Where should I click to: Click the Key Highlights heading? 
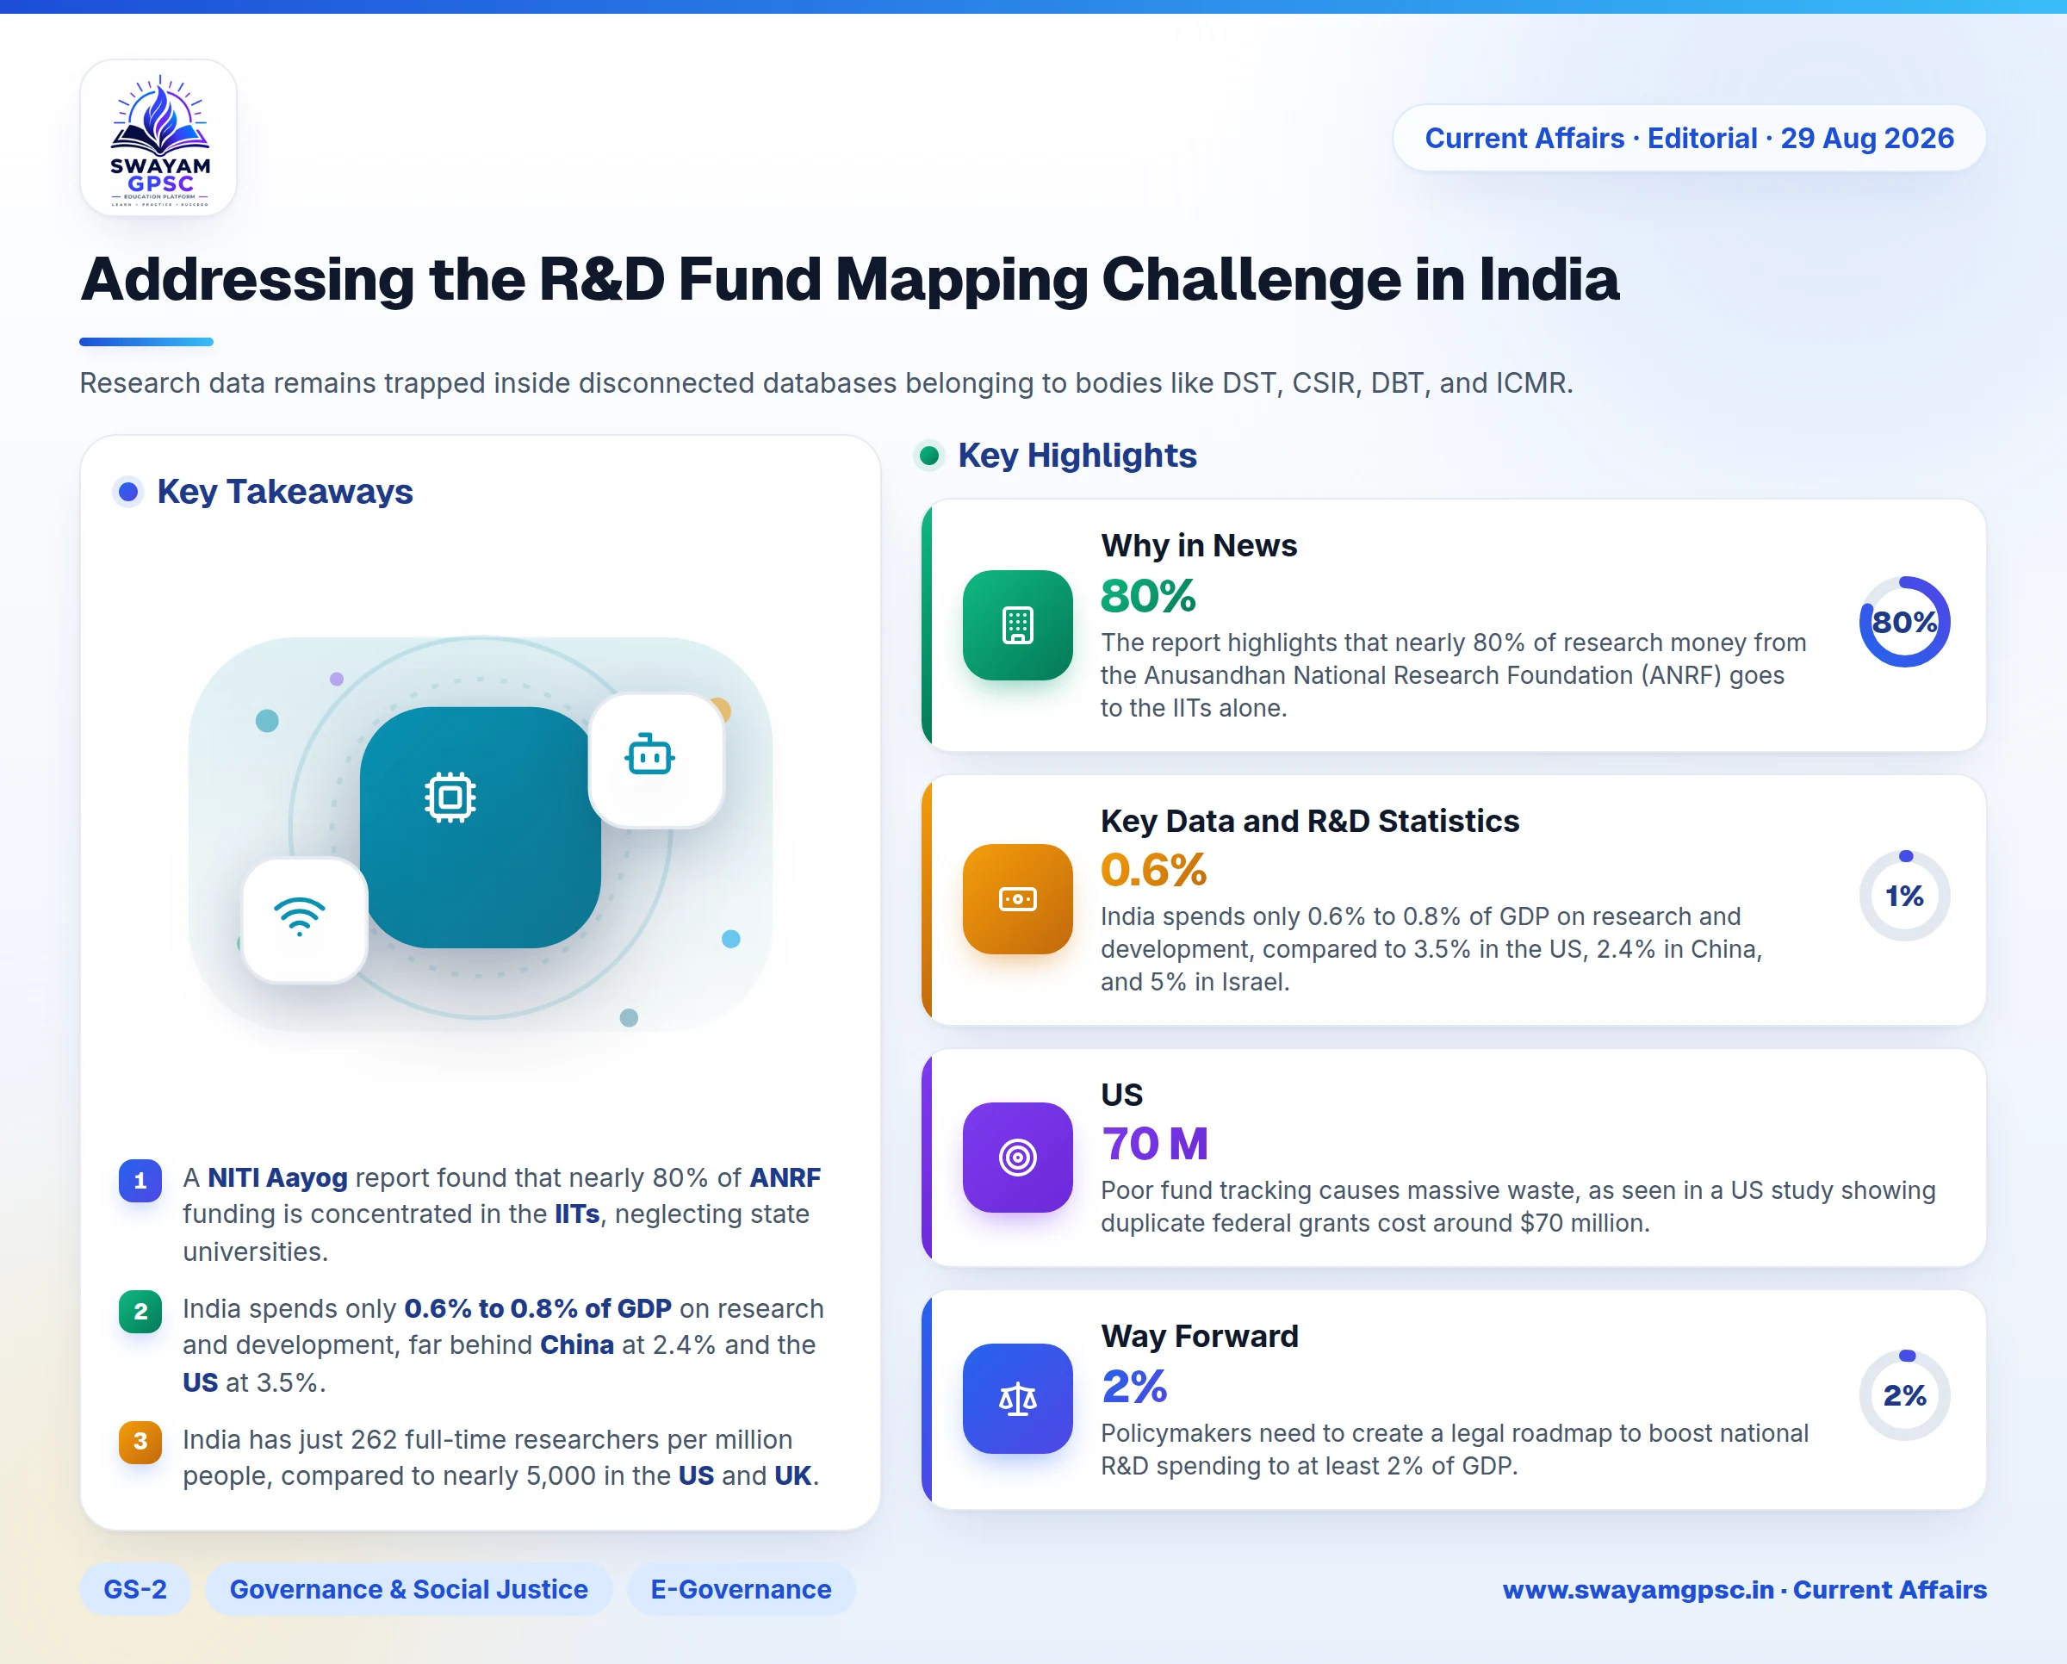click(x=1077, y=456)
